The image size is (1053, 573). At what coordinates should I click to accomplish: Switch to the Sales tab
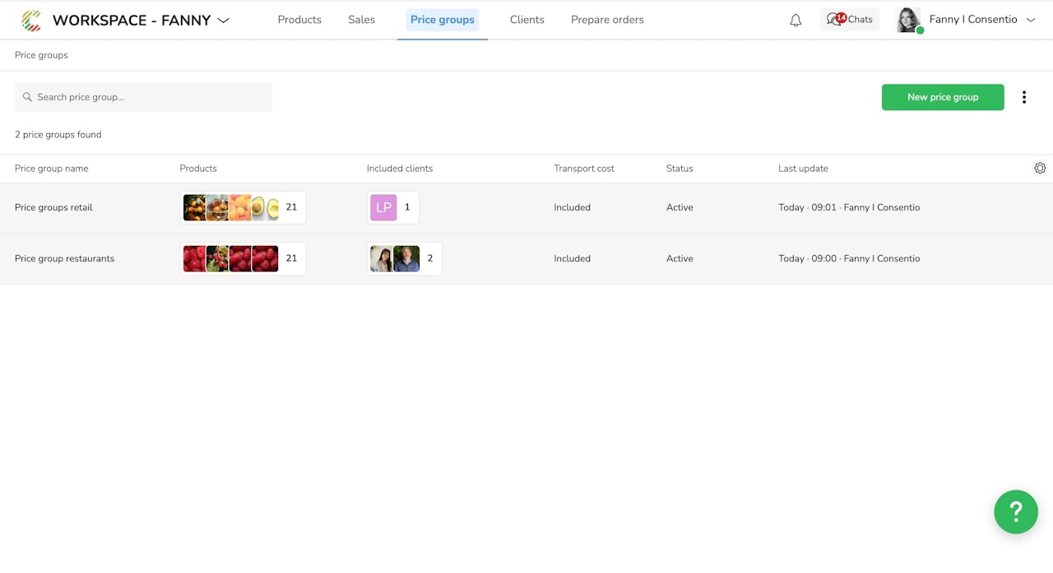coord(361,20)
